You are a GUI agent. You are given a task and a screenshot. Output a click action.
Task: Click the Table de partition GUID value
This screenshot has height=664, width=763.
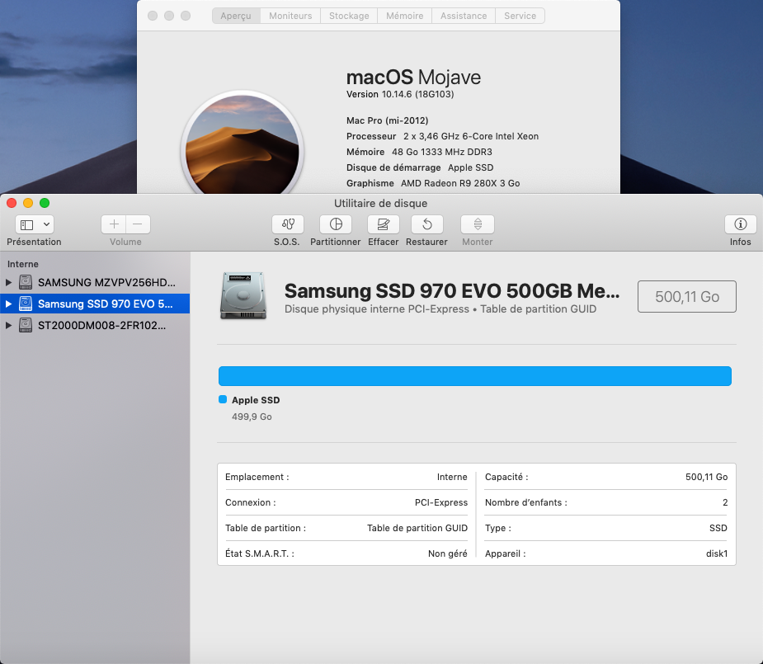(x=417, y=528)
